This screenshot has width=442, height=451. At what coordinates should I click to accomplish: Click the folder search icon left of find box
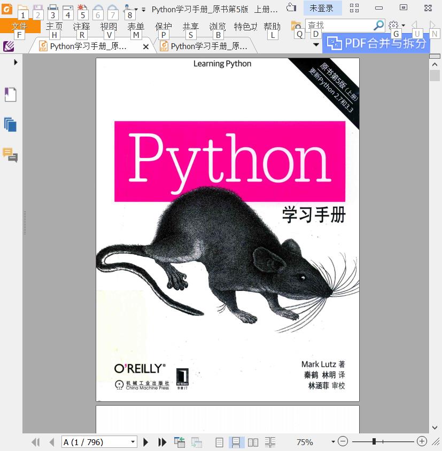pos(296,25)
